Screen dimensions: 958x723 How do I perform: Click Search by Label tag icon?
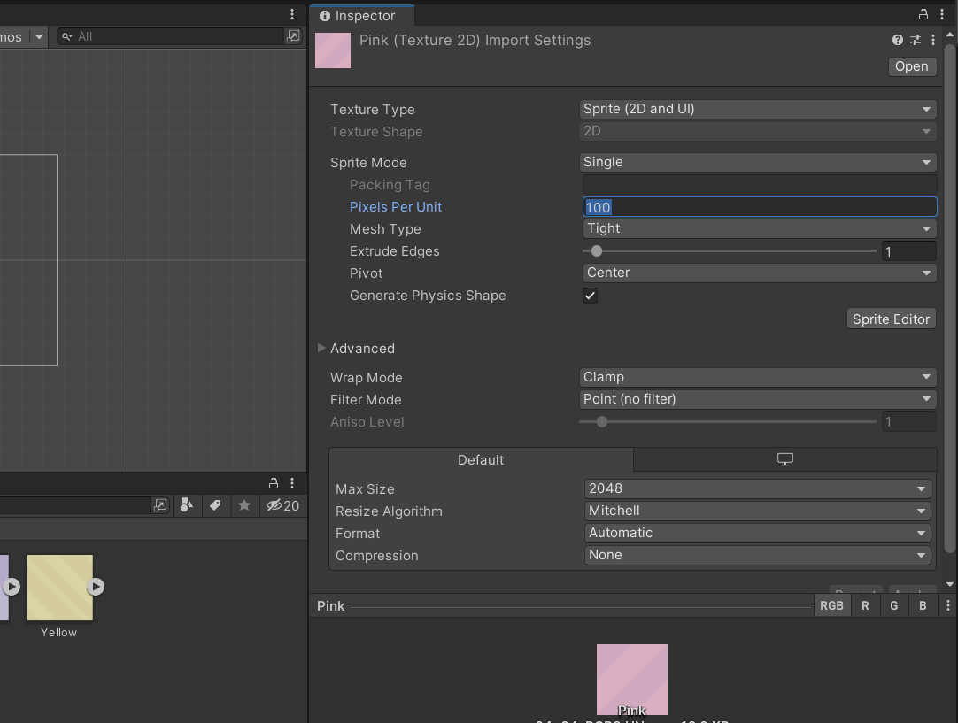[x=214, y=505]
